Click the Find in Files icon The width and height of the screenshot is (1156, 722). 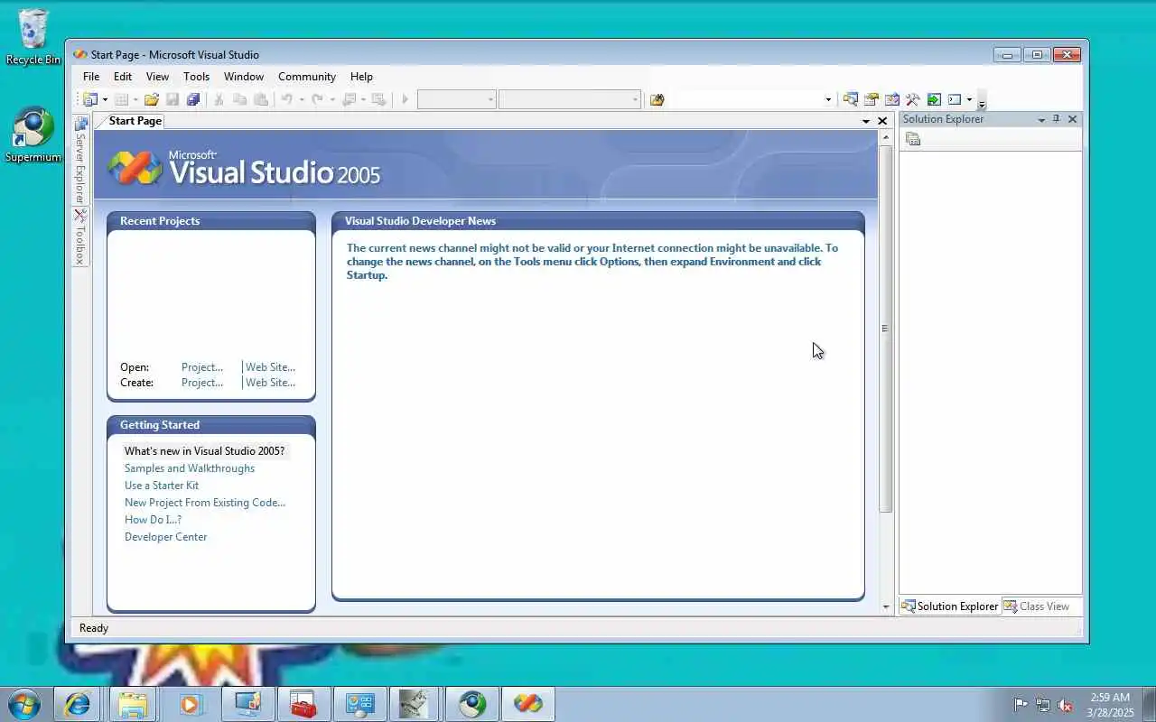[657, 99]
